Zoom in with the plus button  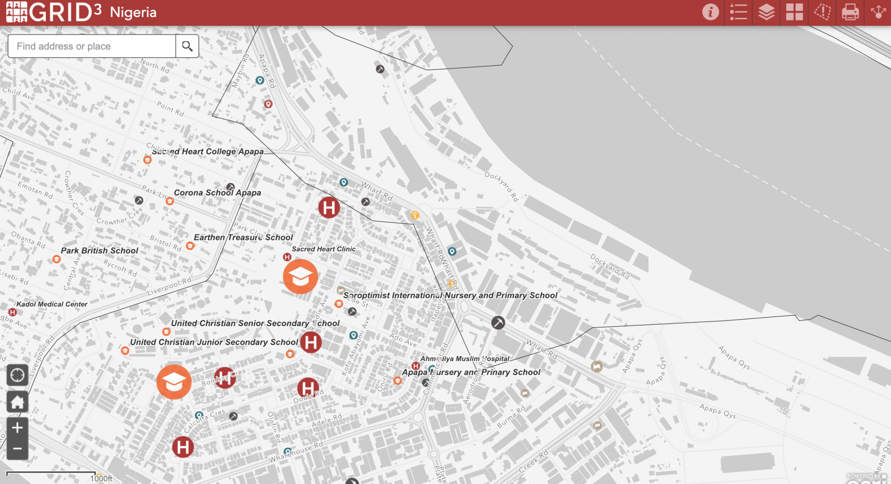tap(17, 428)
